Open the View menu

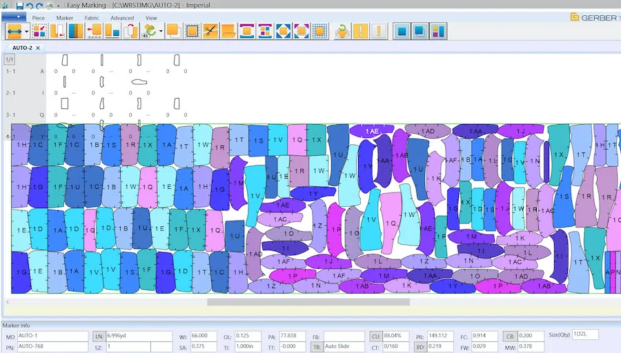pos(151,18)
